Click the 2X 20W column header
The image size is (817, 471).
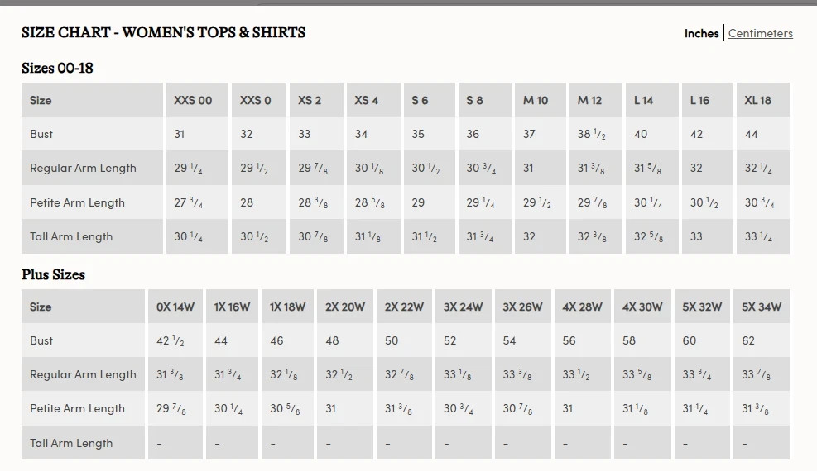345,307
